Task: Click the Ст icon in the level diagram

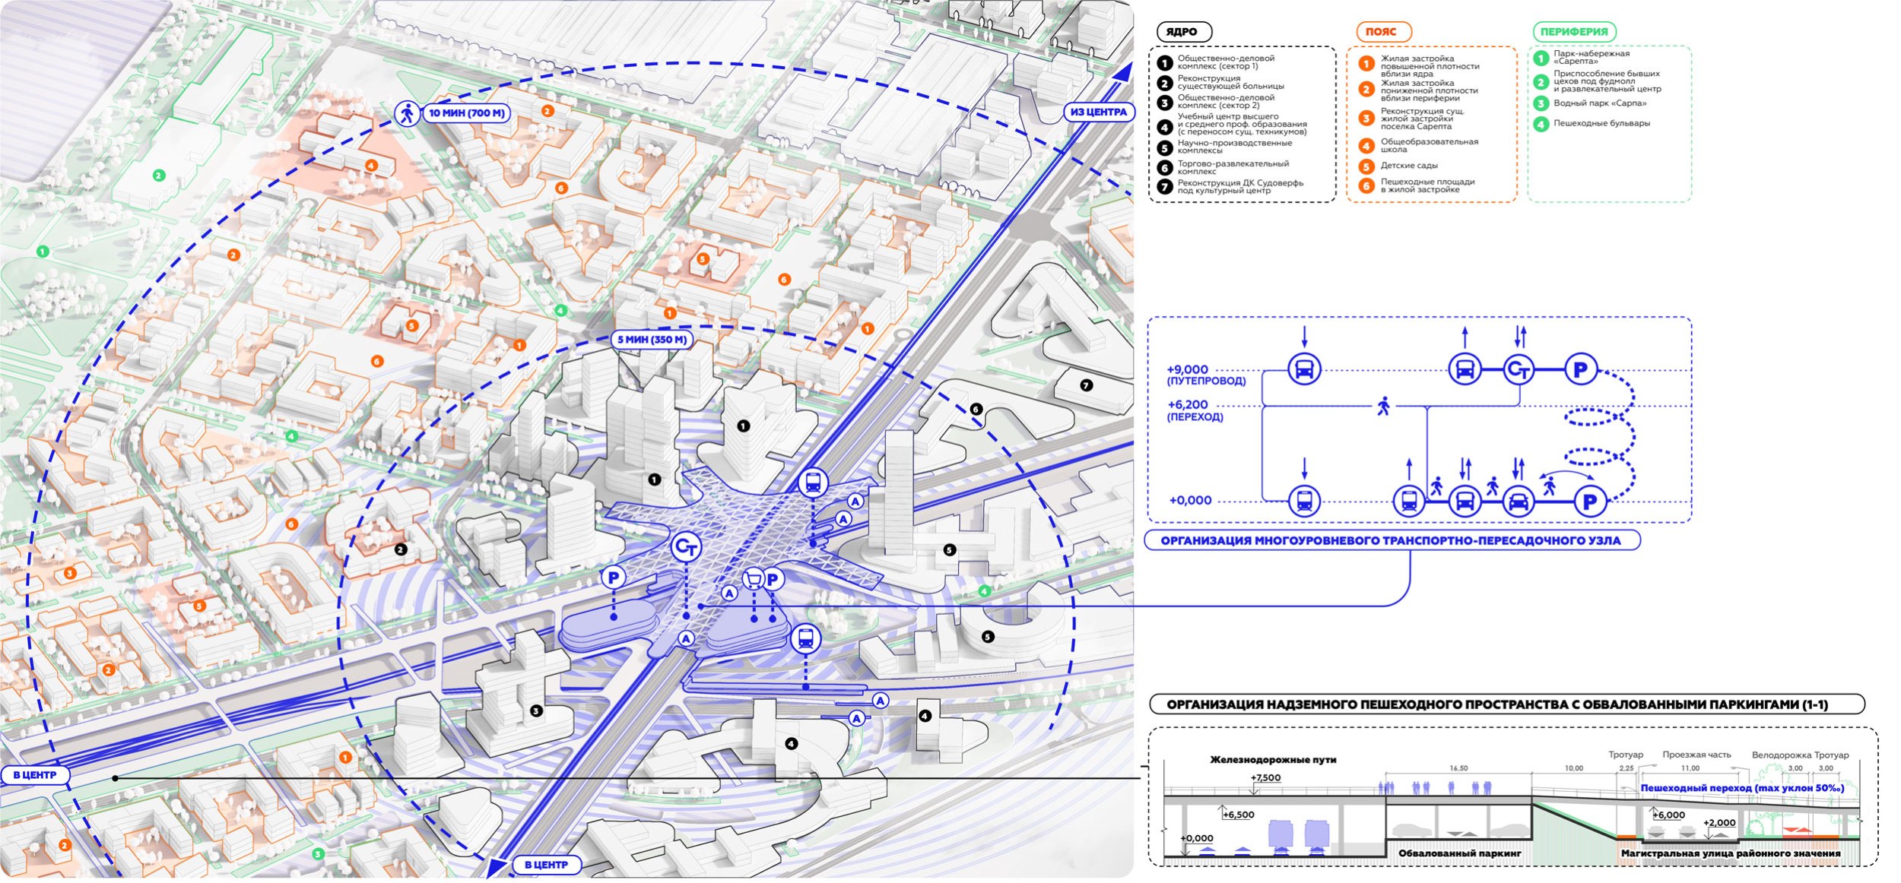Action: pyautogui.click(x=1519, y=370)
